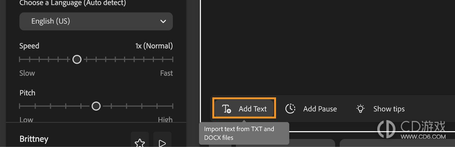Play the Brittney voice preview
Image resolution: width=455 pixels, height=147 pixels.
(162, 142)
